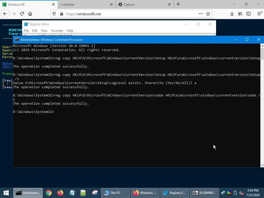This screenshot has height=198, width=264.
Task: Click Command Processor title bar icon
Action: [x=17, y=40]
